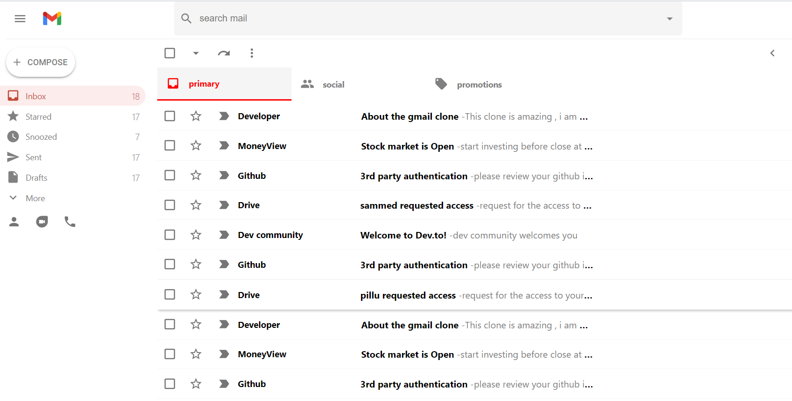792x401 pixels.
Task: Open search options dropdown arrow
Action: 670,19
